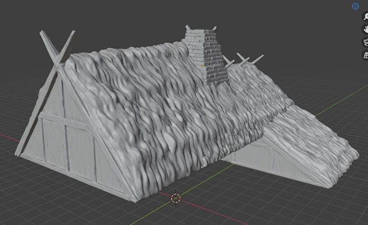
Task: Toggle the camera view icon
Action: tap(366, 42)
